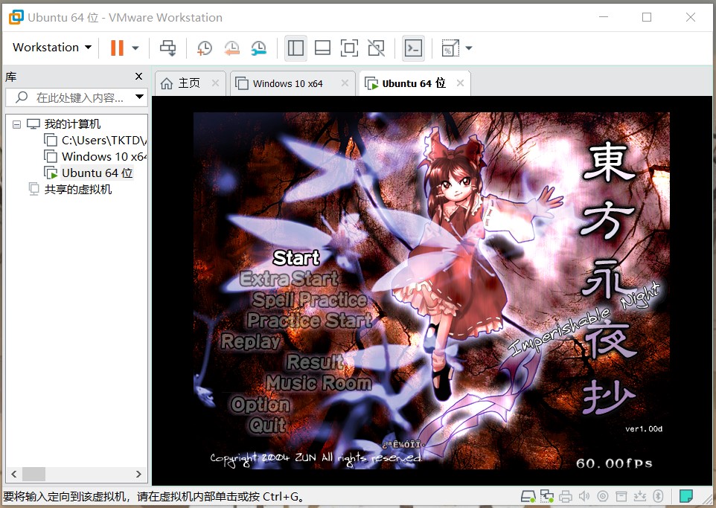716x508 pixels.
Task: Show the VM console view
Action: coord(414,47)
